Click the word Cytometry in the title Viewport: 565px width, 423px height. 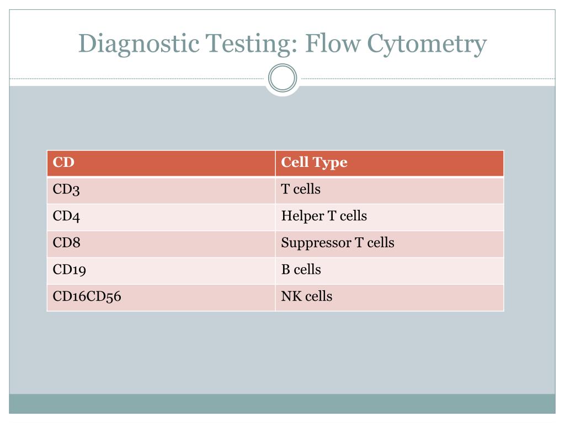coord(427,45)
